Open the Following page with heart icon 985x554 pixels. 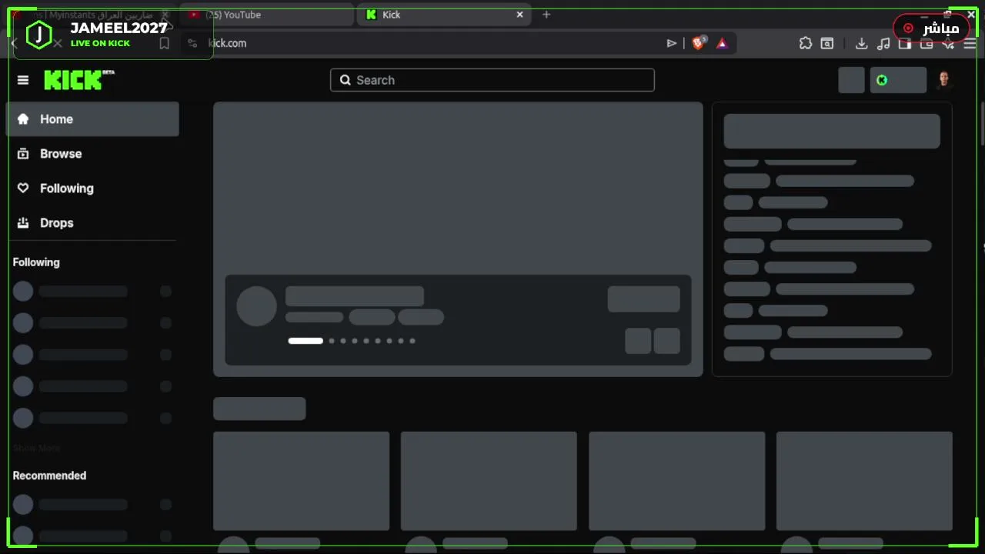click(x=92, y=189)
